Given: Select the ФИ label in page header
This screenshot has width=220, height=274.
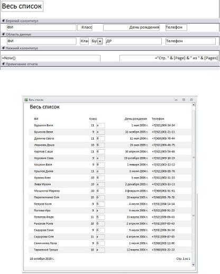Looking at the screenshot, I should click(x=42, y=28).
